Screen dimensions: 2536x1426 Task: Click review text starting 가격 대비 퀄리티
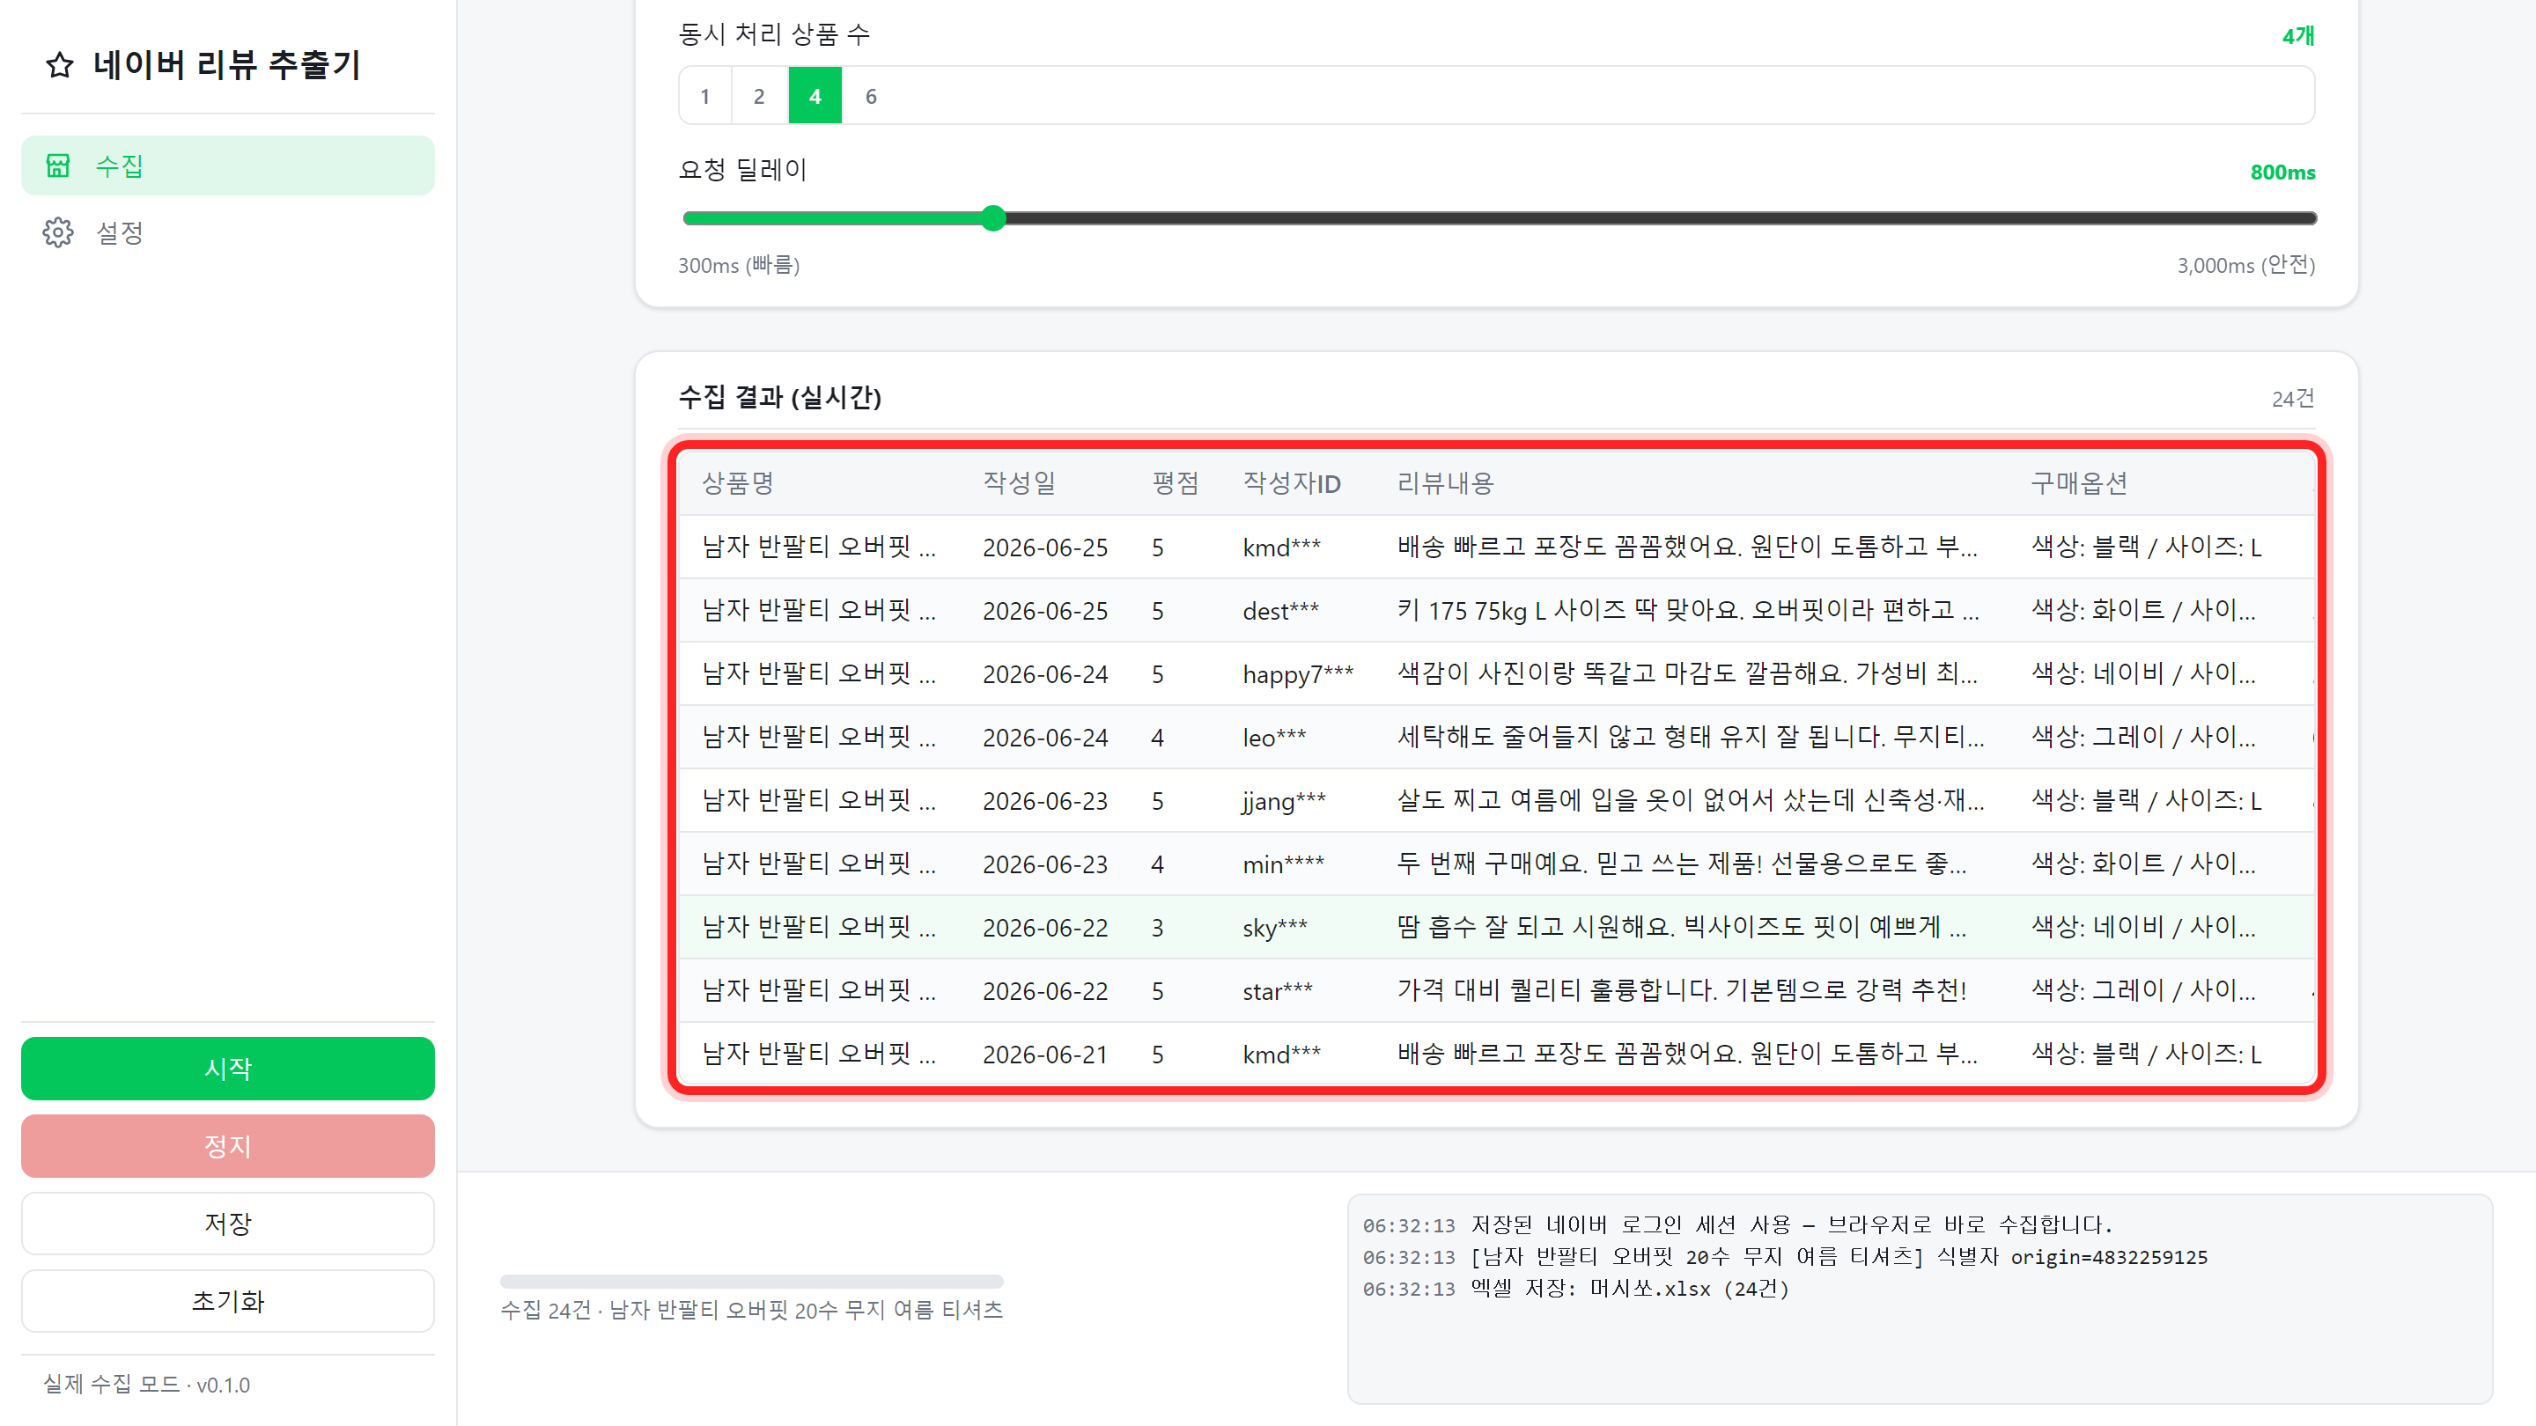(x=1682, y=991)
